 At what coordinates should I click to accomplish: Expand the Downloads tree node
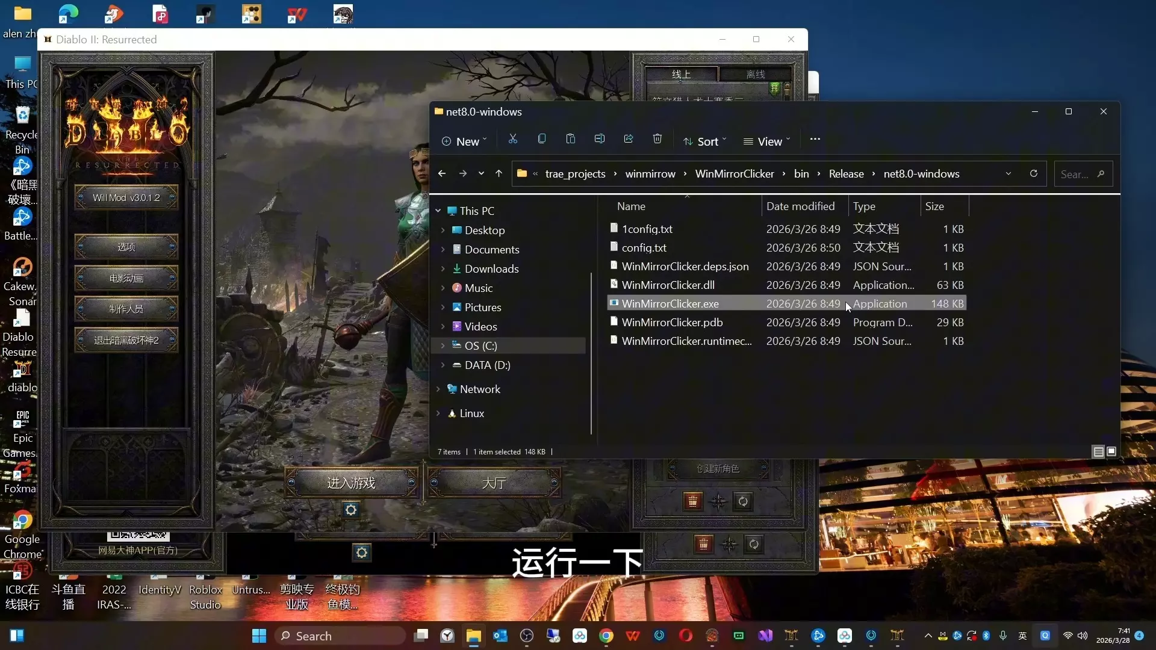pyautogui.click(x=443, y=269)
